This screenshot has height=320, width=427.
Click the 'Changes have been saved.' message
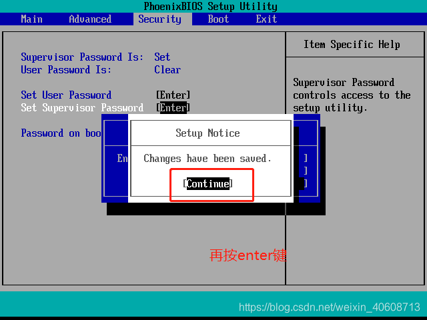pyautogui.click(x=207, y=159)
